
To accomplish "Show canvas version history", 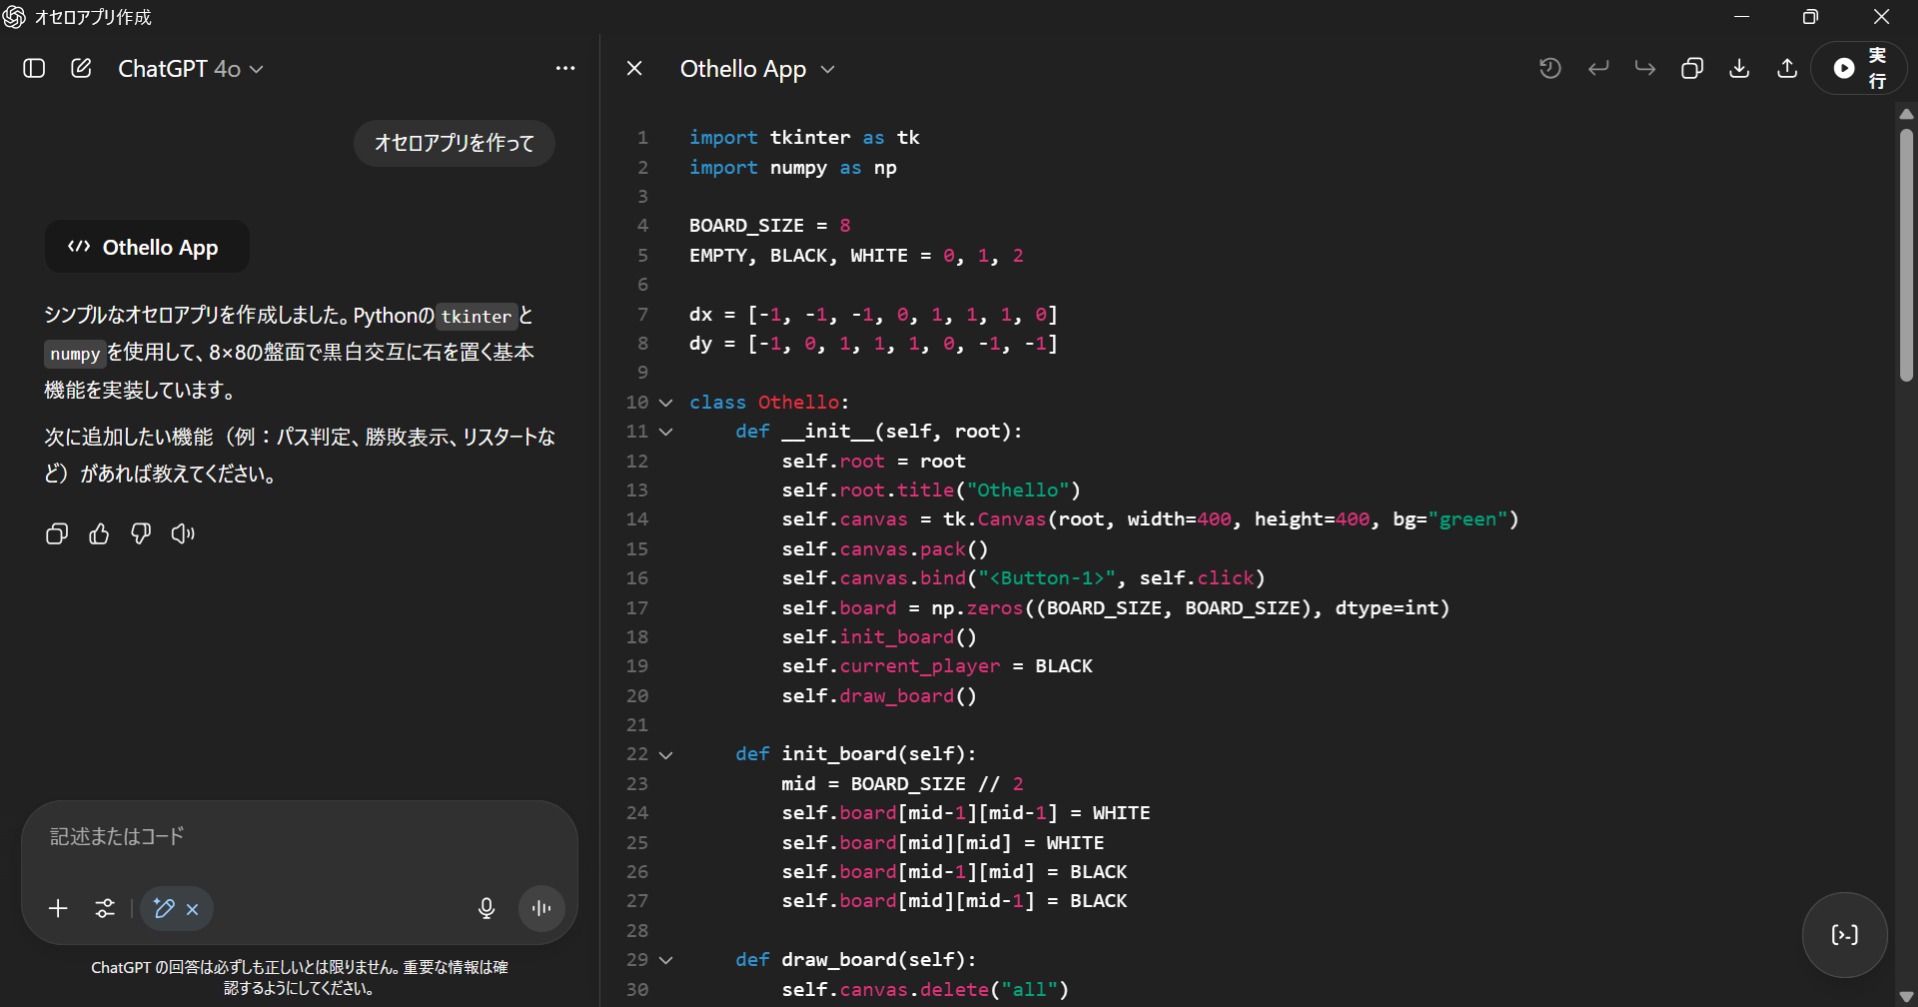I will (x=1550, y=68).
